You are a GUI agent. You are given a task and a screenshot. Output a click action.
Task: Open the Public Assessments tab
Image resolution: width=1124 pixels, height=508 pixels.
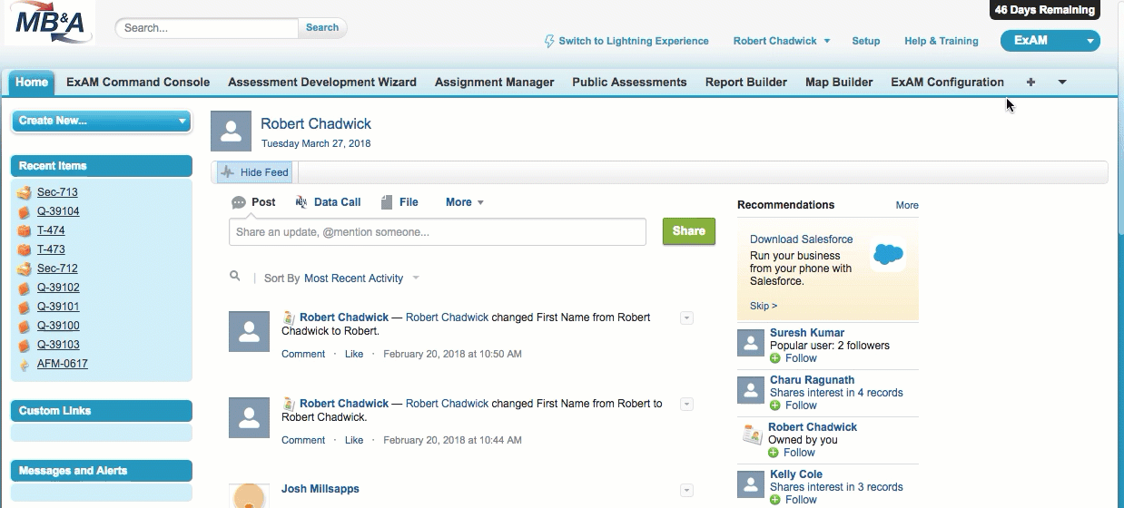click(629, 82)
